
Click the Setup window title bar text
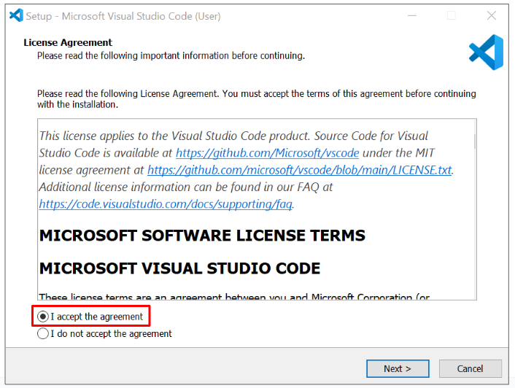(123, 16)
